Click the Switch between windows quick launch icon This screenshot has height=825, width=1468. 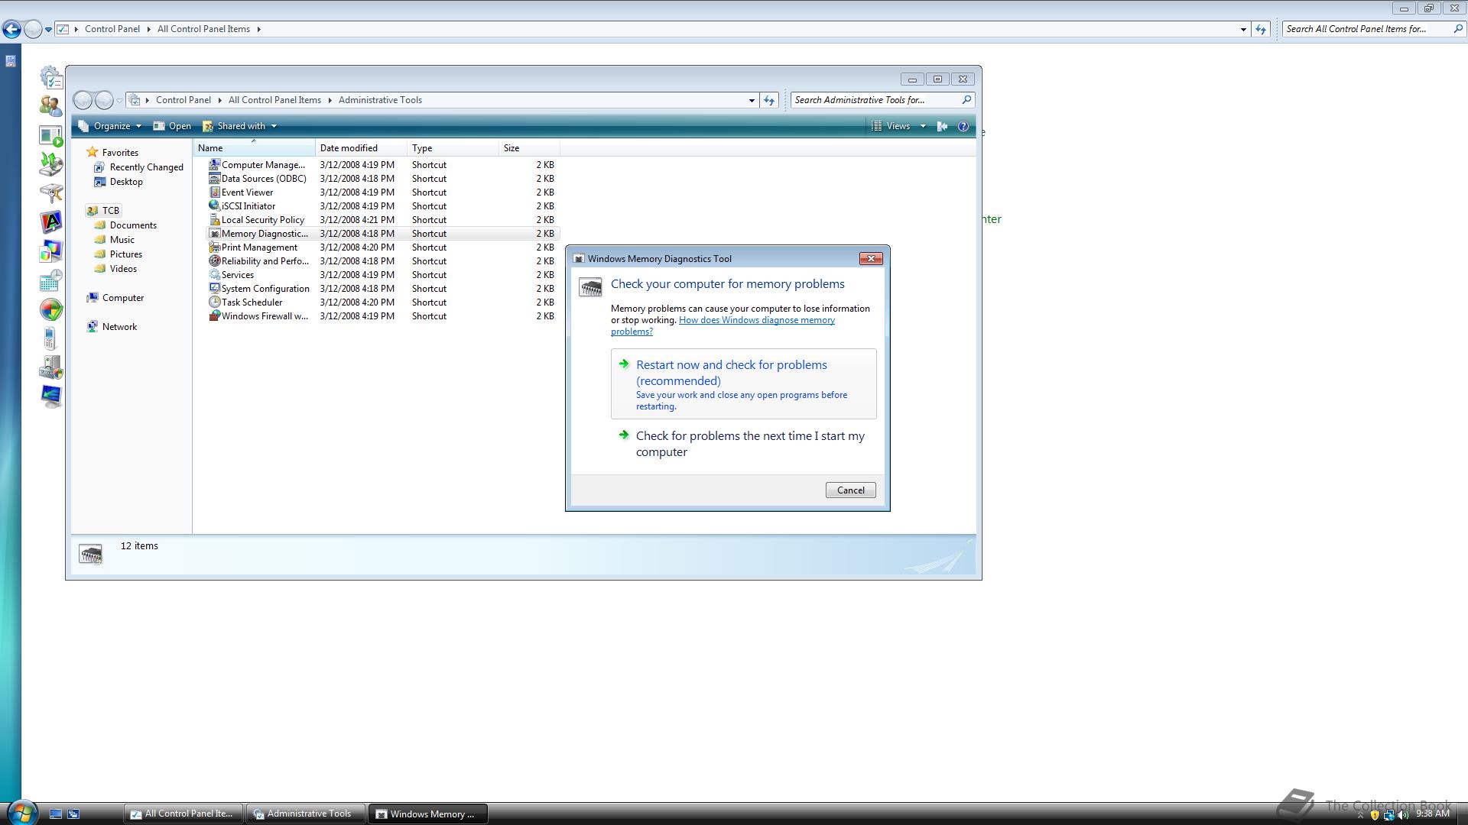73,814
